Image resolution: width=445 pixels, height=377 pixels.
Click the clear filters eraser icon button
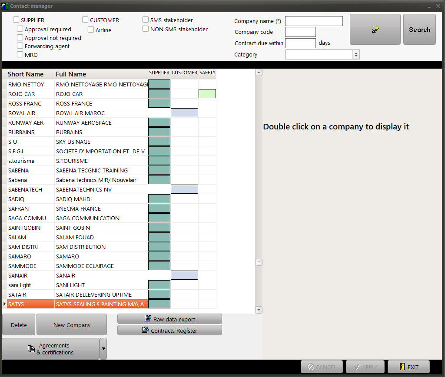[x=375, y=30]
